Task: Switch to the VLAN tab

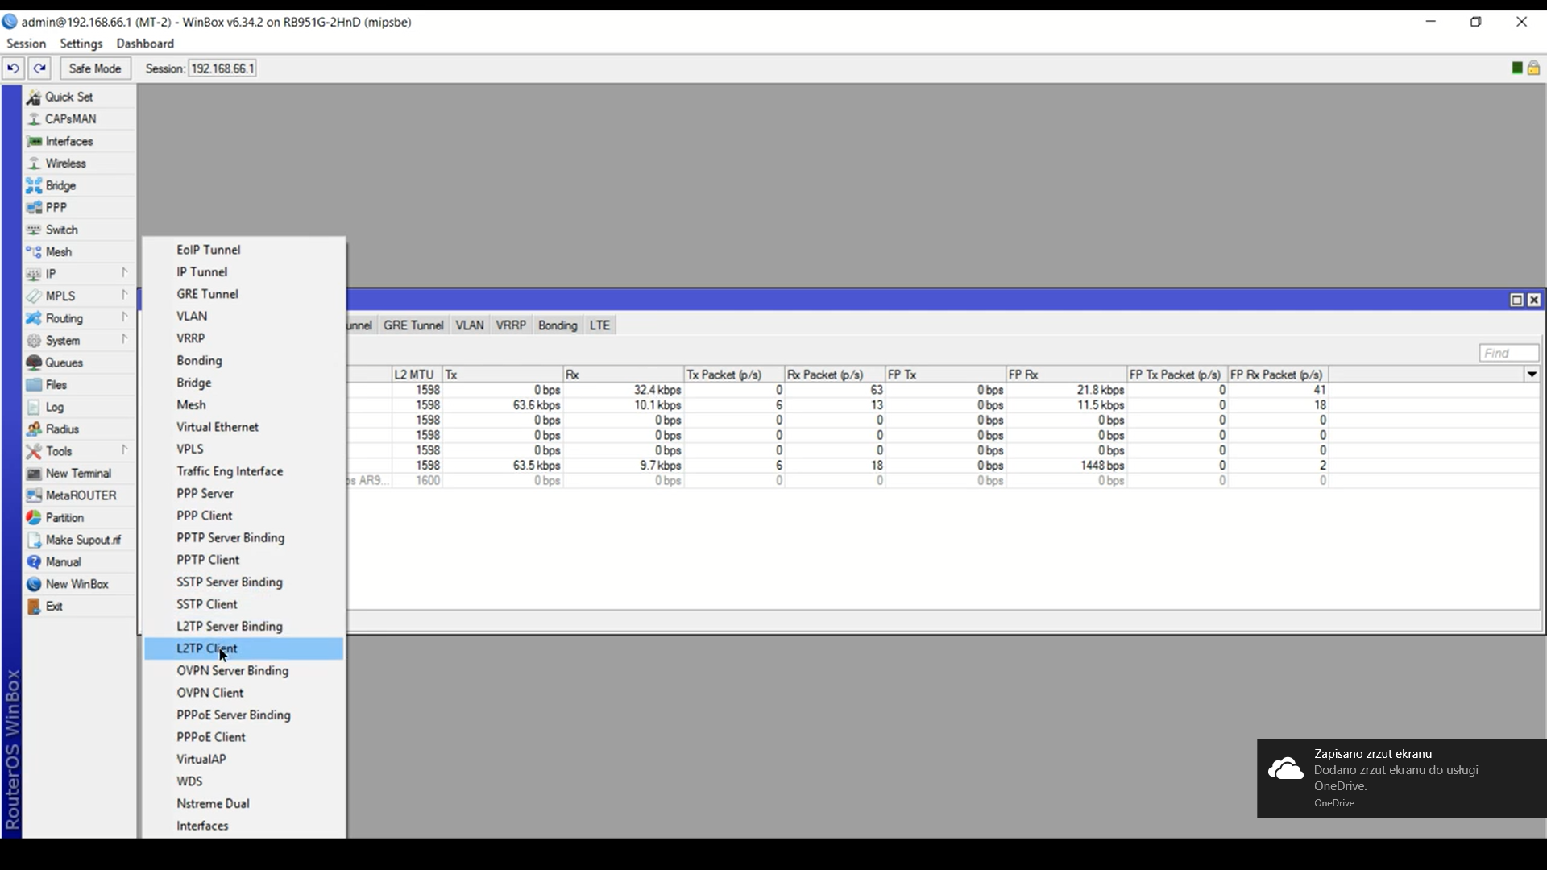Action: (470, 325)
